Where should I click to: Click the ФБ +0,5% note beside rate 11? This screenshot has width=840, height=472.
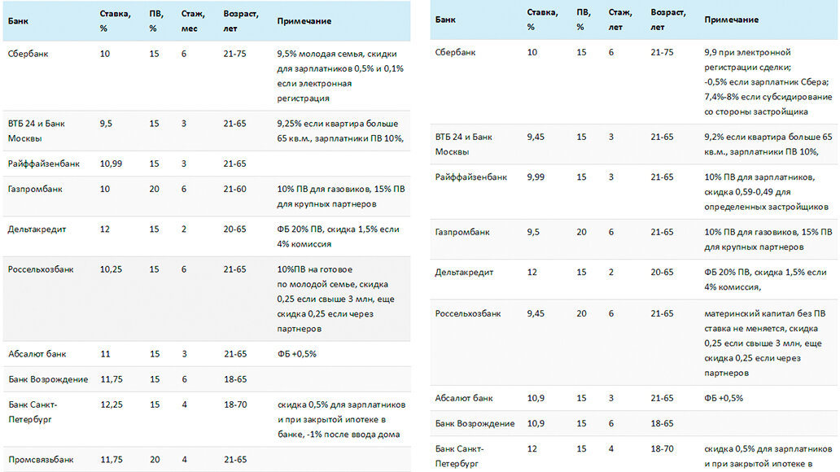[x=297, y=354]
